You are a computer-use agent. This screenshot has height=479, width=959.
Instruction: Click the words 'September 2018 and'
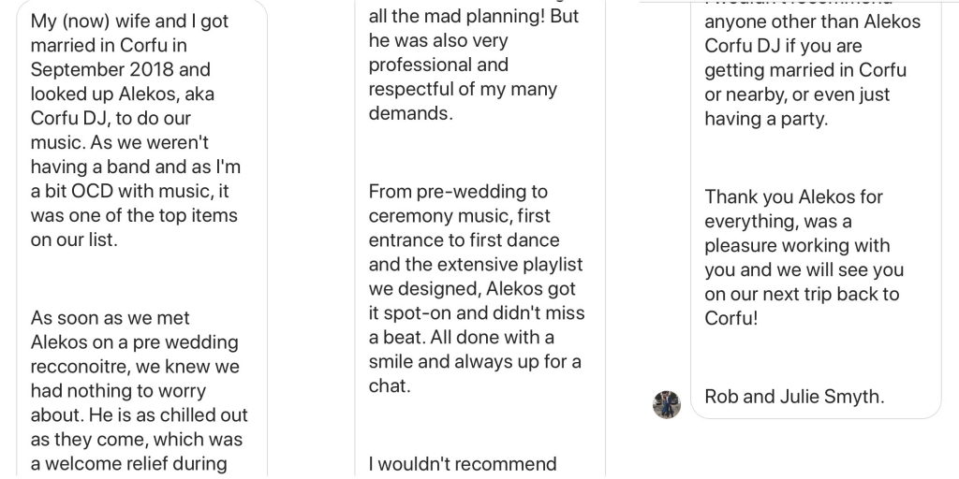click(x=121, y=69)
